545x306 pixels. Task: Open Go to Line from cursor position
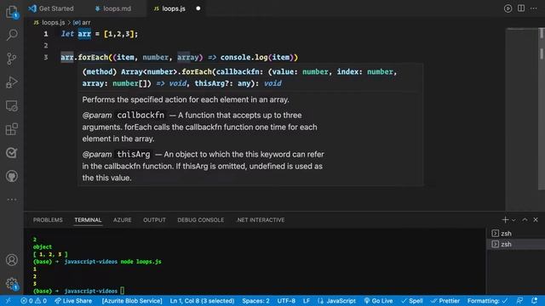[202, 301]
